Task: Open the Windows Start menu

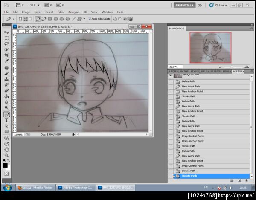Action: tap(7, 188)
